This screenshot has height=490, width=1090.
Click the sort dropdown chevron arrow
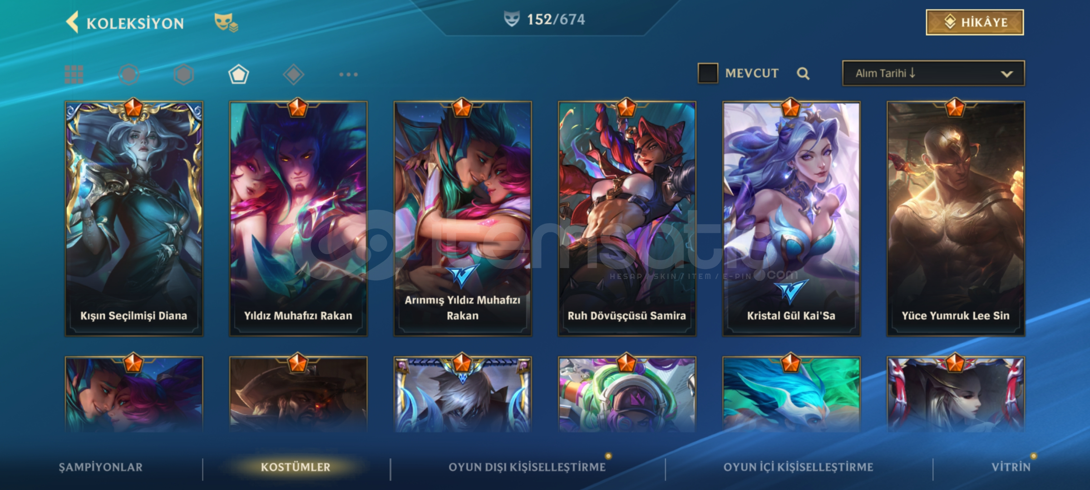pos(1006,74)
